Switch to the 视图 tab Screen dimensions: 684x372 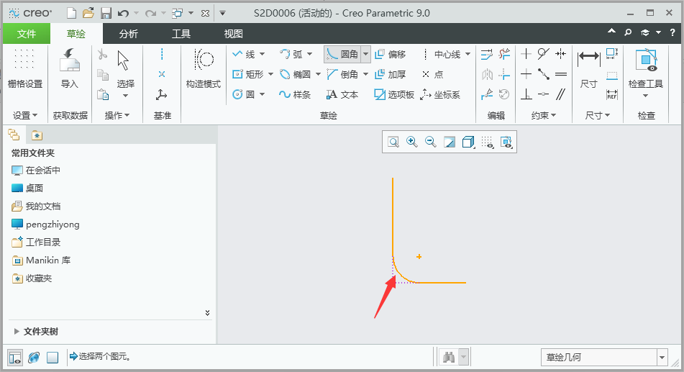click(x=233, y=34)
